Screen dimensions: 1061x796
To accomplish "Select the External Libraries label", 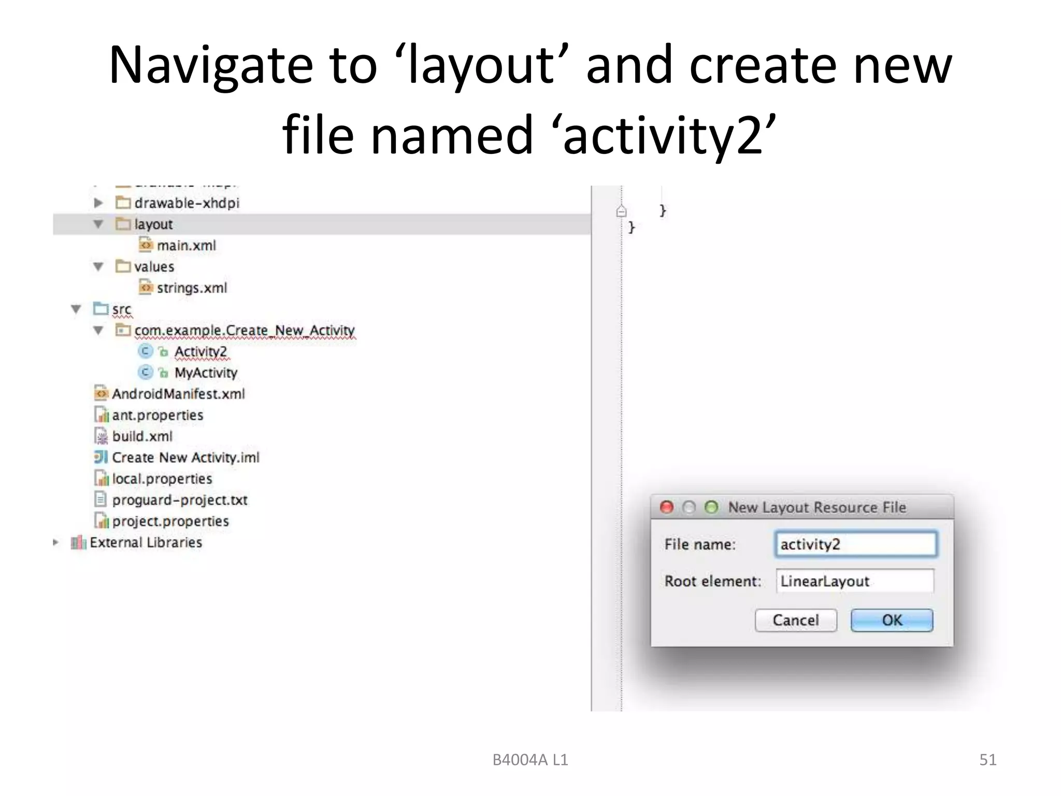I will [x=146, y=543].
